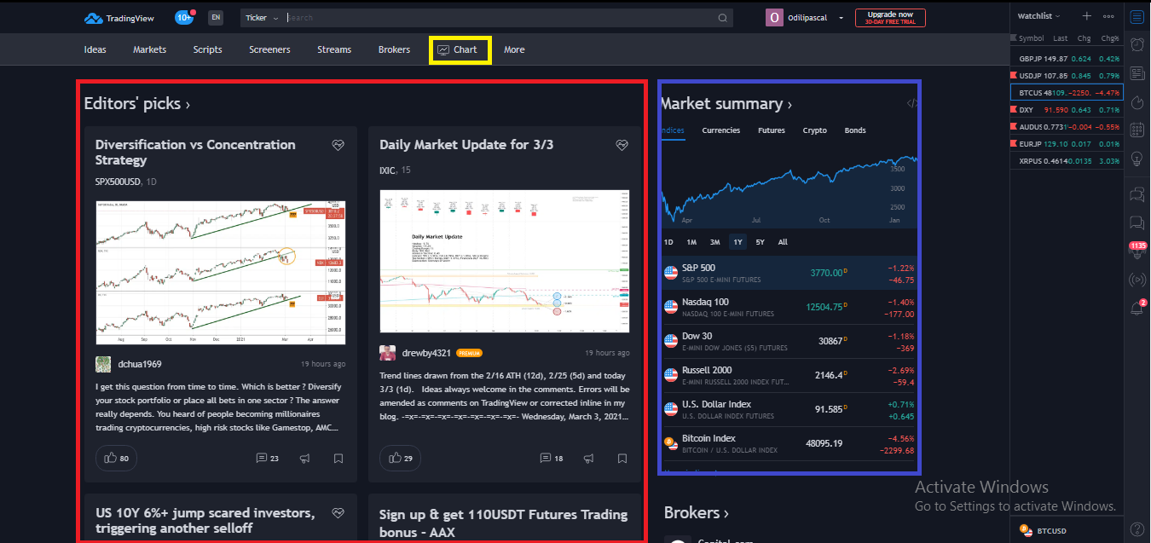Open the Chart menu item
This screenshot has height=543, width=1151.
point(458,49)
